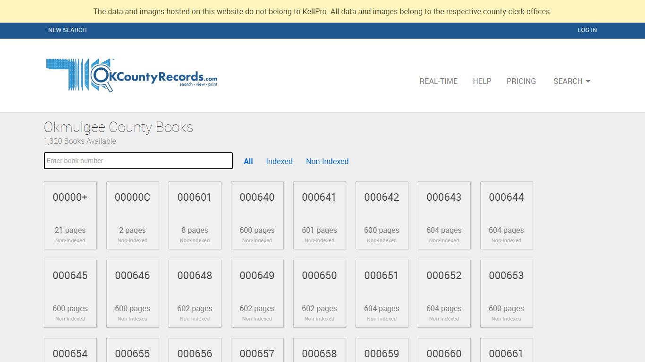The width and height of the screenshot is (645, 362).
Task: Open the HELP page
Action: (482, 81)
